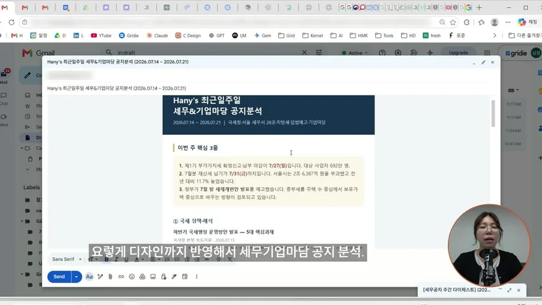
Task: Expand the minimized 세무공지 주간 다이제스트 draft
Action: [457, 290]
